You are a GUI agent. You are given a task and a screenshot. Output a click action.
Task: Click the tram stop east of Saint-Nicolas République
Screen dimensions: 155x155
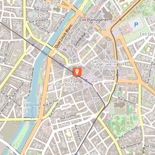tap(117, 75)
